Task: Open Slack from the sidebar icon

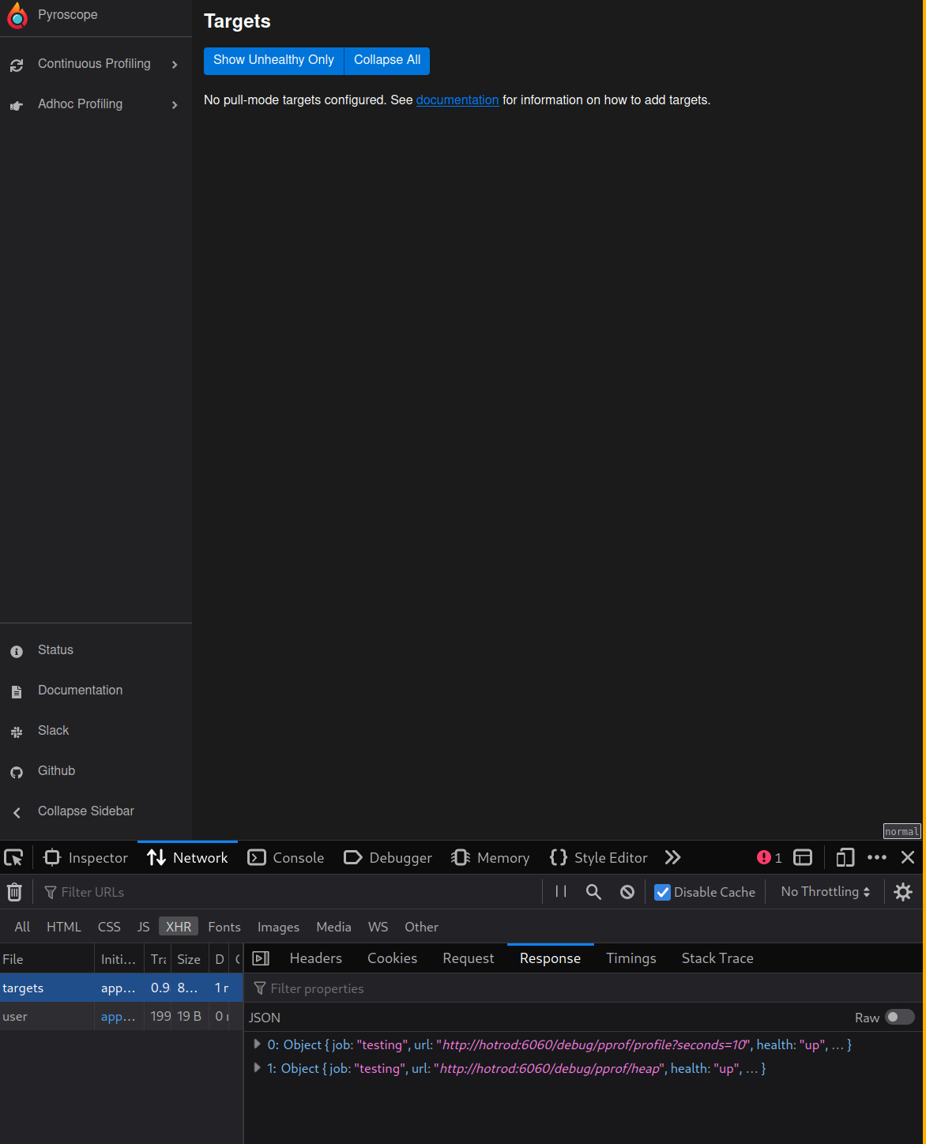Action: tap(17, 731)
